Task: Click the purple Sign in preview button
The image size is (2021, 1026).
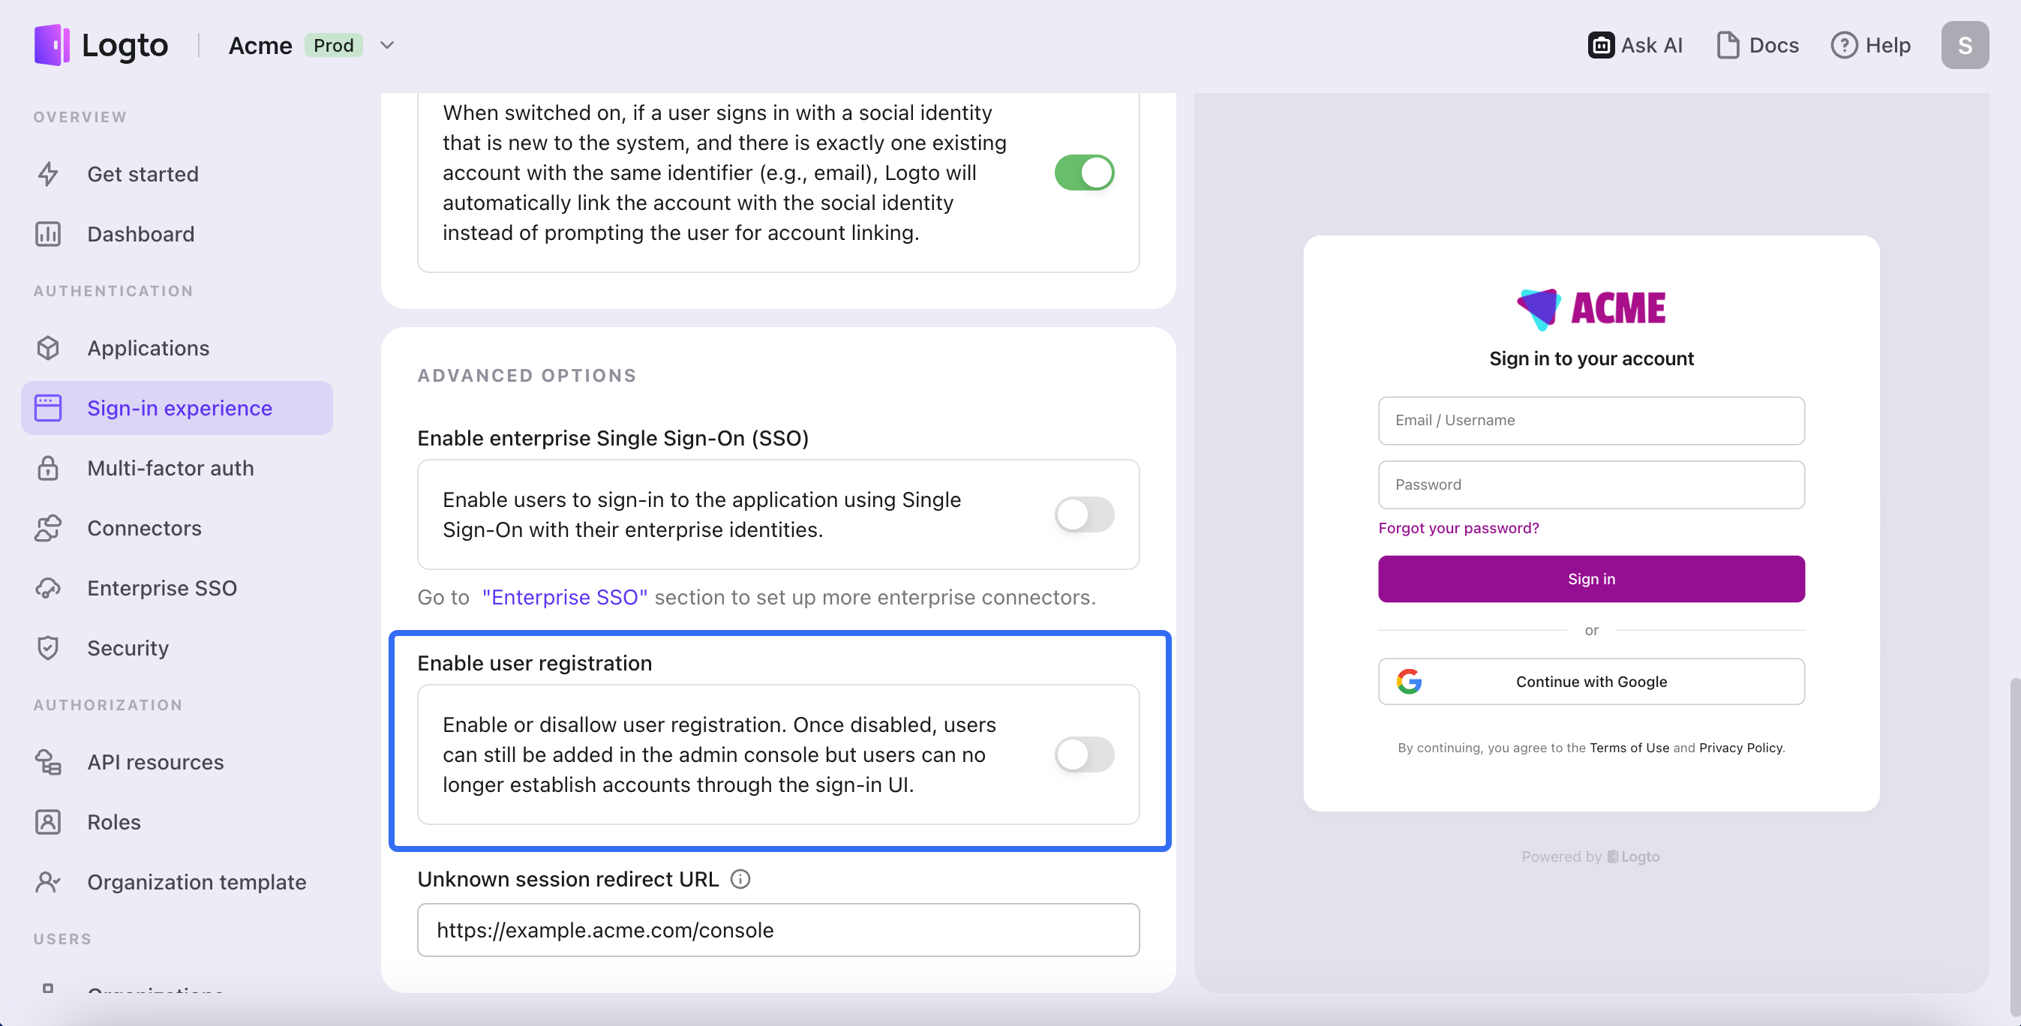Action: click(1591, 579)
